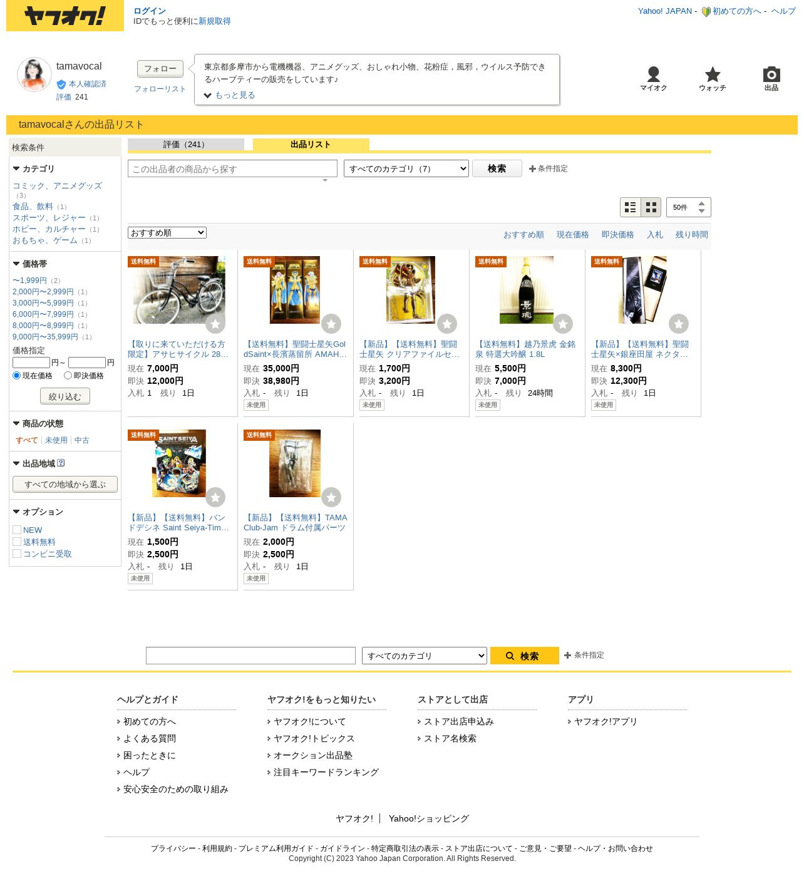
Task: Sort listings by 即決価格 column link
Action: [x=618, y=235]
